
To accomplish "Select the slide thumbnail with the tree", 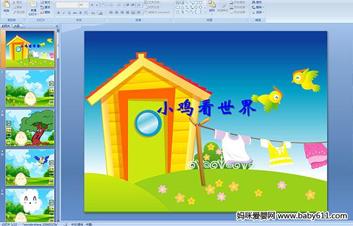I will pyautogui.click(x=30, y=128).
